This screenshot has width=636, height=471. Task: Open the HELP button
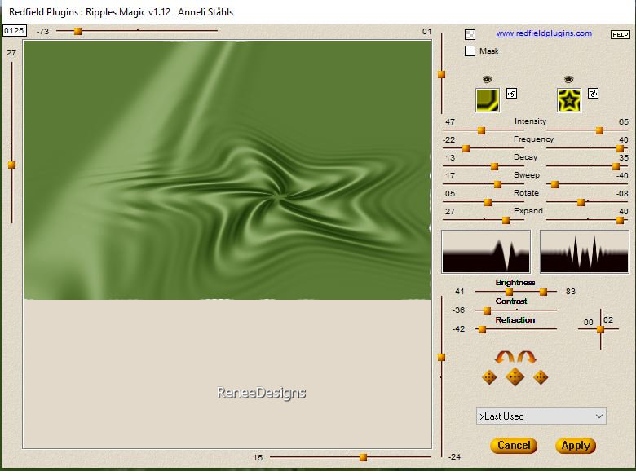621,35
